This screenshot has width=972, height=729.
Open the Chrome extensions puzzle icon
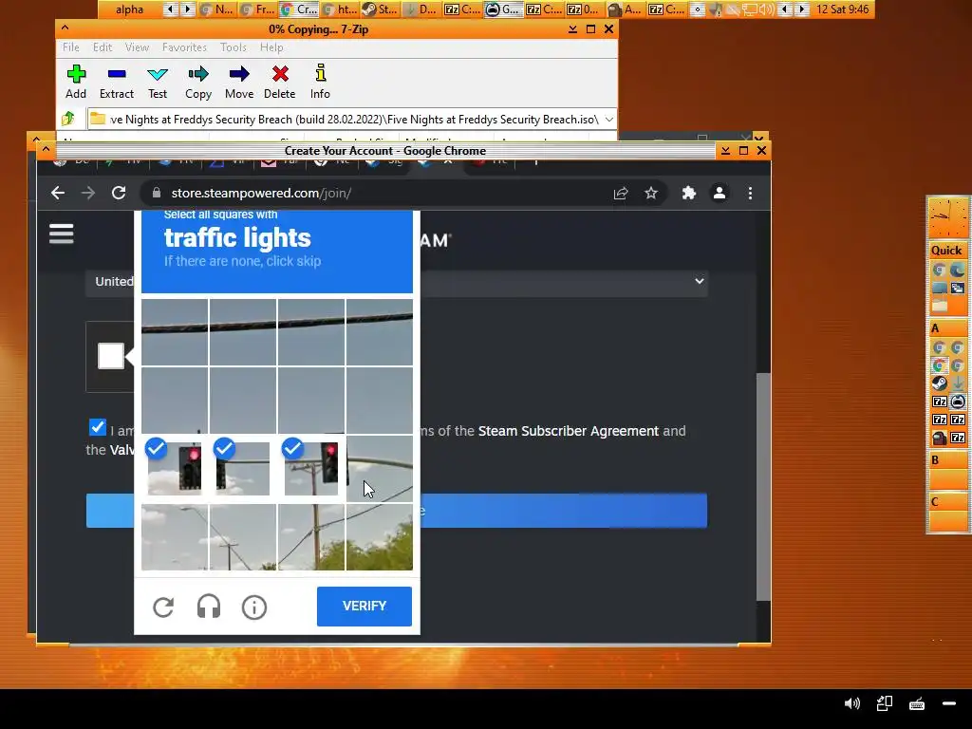(689, 194)
